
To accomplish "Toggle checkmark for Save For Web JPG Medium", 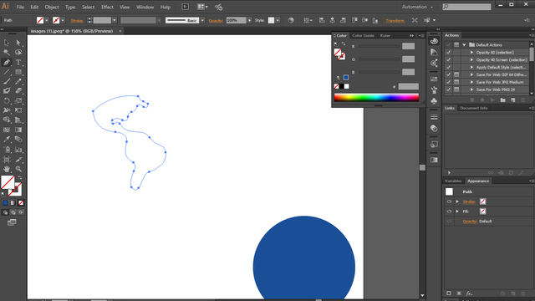I will [448, 82].
